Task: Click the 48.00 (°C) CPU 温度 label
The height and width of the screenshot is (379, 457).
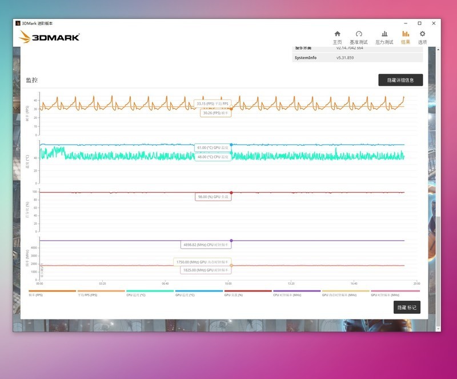Action: click(x=213, y=157)
